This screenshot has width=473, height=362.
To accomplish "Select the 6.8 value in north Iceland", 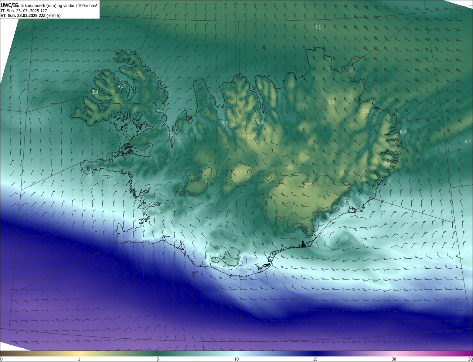I will tap(261, 123).
